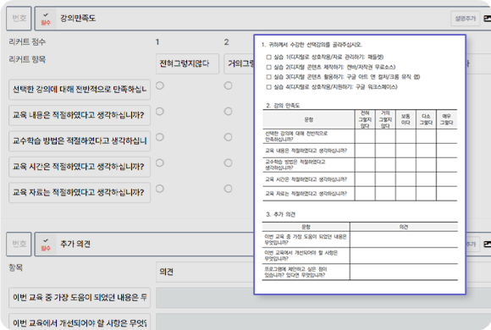Edit the 교육 시간은 적절하였다고 item field
Image resolution: width=491 pixels, height=330 pixels.
coord(80,167)
